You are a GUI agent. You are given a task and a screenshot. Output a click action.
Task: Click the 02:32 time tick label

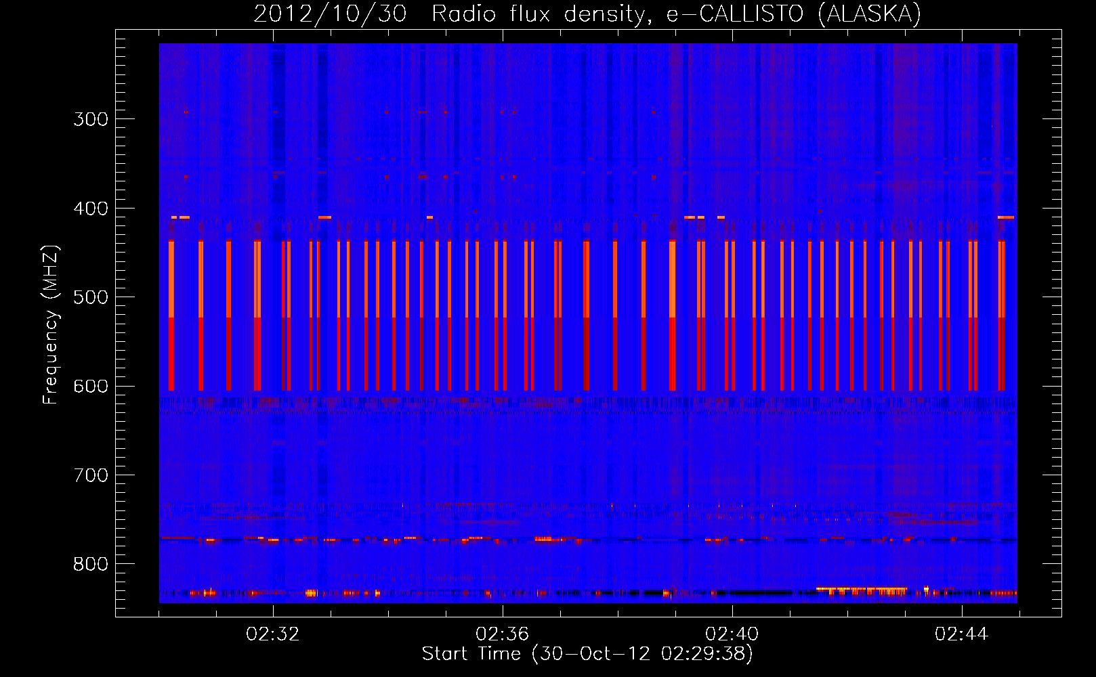click(x=273, y=634)
